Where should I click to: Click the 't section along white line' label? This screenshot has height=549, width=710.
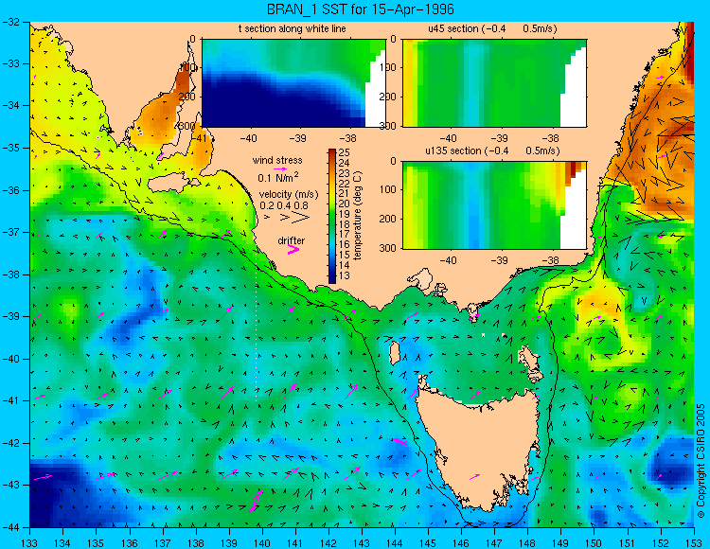click(x=293, y=28)
